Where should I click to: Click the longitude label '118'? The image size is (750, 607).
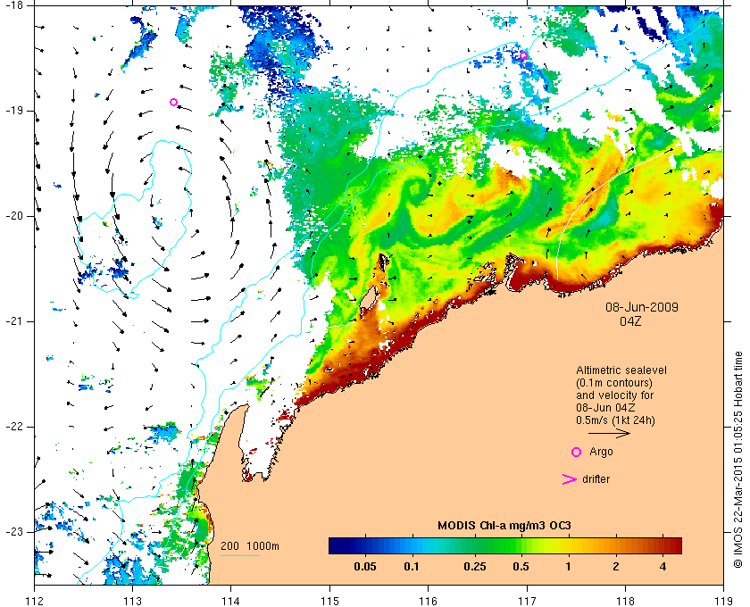coord(626,601)
